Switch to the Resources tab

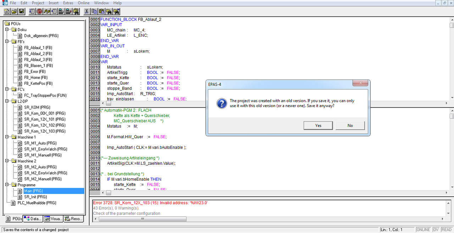pyautogui.click(x=74, y=219)
